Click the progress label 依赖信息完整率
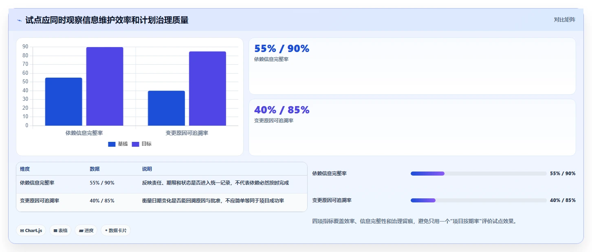Screen dimensions: 592x252 pyautogui.click(x=329, y=174)
